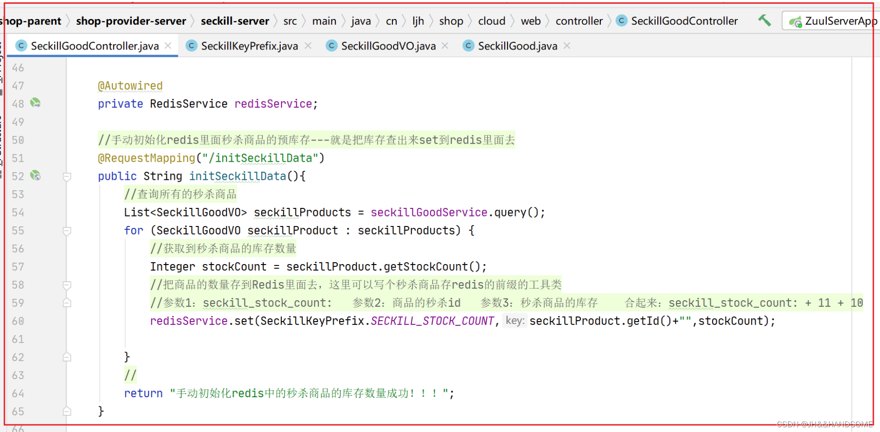This screenshot has height=432, width=880.
Task: Click the controller breadcrumb segment
Action: pyautogui.click(x=579, y=21)
